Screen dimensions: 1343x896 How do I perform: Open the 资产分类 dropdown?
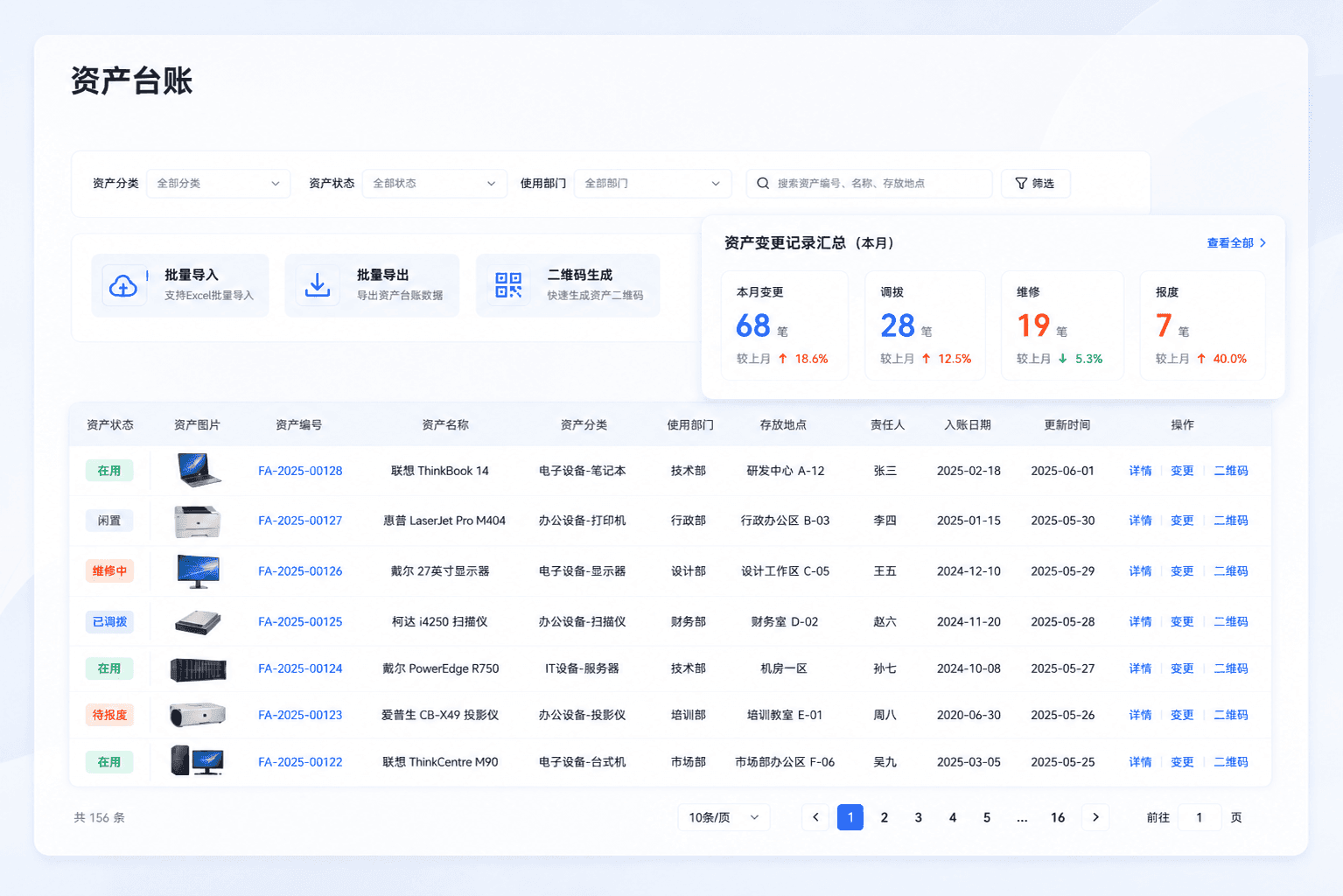[219, 184]
